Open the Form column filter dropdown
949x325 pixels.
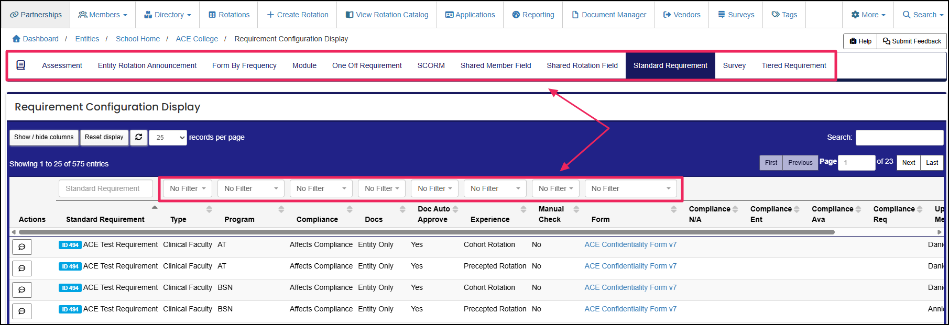point(631,188)
